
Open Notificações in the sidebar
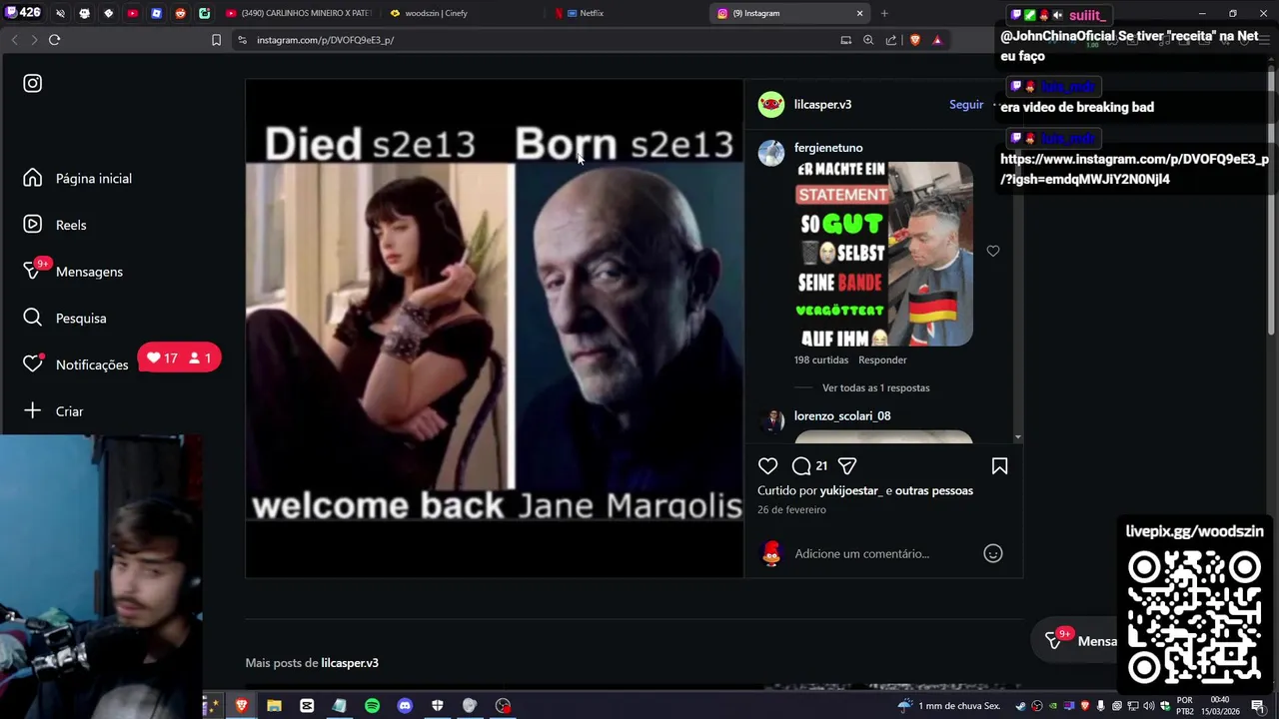(76, 364)
